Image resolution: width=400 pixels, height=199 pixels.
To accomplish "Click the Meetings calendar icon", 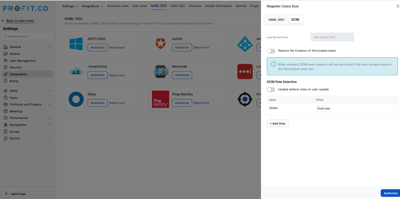I will pyautogui.click(x=6, y=111).
